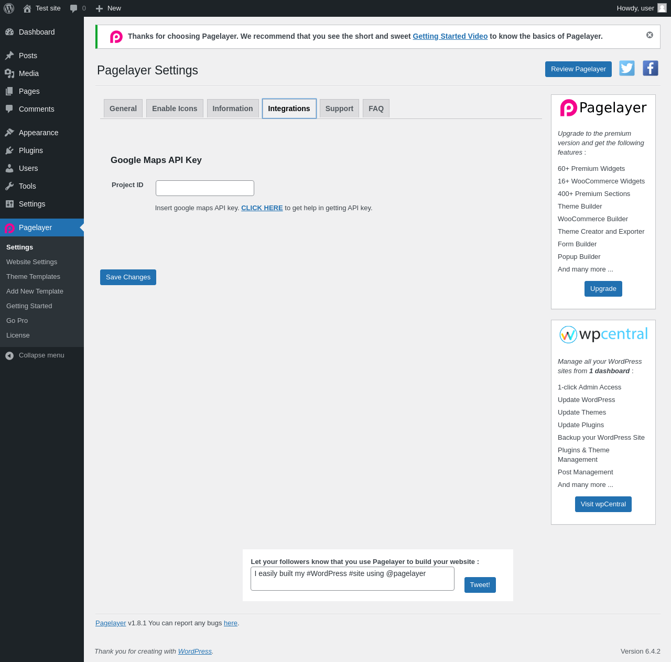Click the Dashboard gauge icon

click(x=9, y=32)
